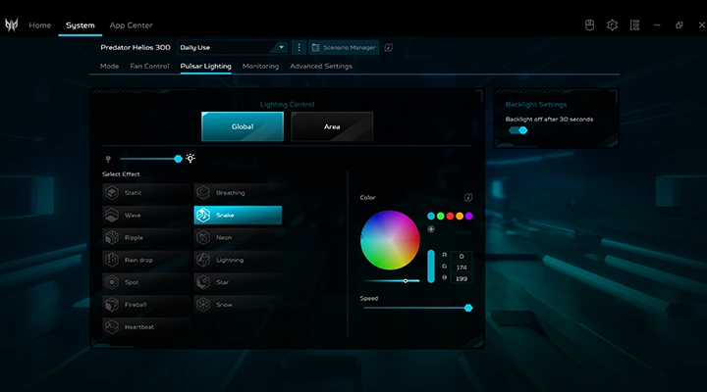Open the Scenario Manager
Viewport: 707px width, 392px height.
click(344, 47)
